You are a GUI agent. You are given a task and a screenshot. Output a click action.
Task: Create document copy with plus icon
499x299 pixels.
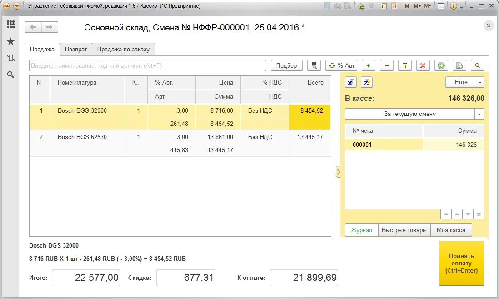(x=459, y=65)
